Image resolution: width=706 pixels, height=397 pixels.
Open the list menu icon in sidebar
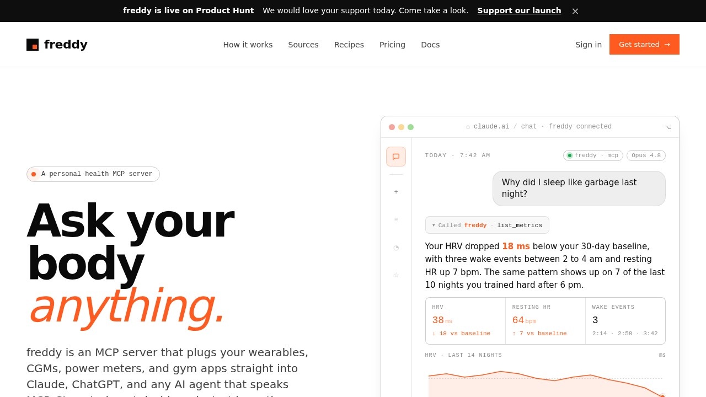pyautogui.click(x=396, y=219)
